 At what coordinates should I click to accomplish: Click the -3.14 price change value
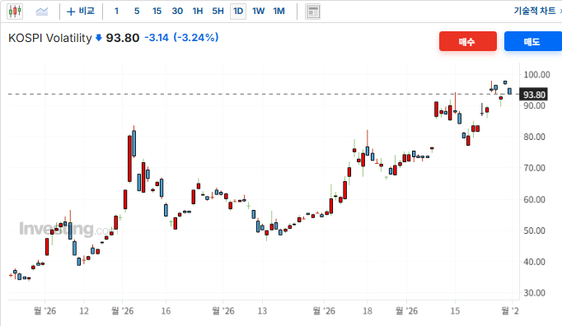[157, 38]
